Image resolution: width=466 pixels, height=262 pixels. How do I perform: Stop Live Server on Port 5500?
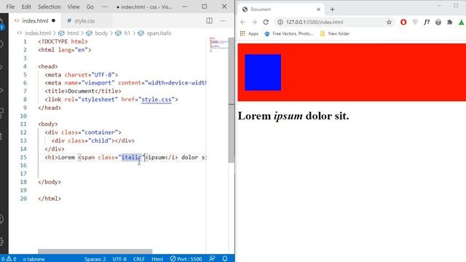click(x=186, y=259)
